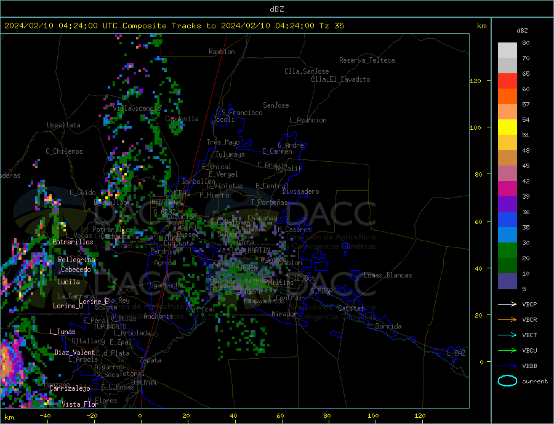The height and width of the screenshot is (424, 554).
Task: Click the Vista_Flor map label
Action: click(x=80, y=404)
